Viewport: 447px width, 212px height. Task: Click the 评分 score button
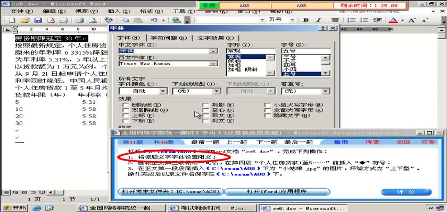(x=406, y=192)
